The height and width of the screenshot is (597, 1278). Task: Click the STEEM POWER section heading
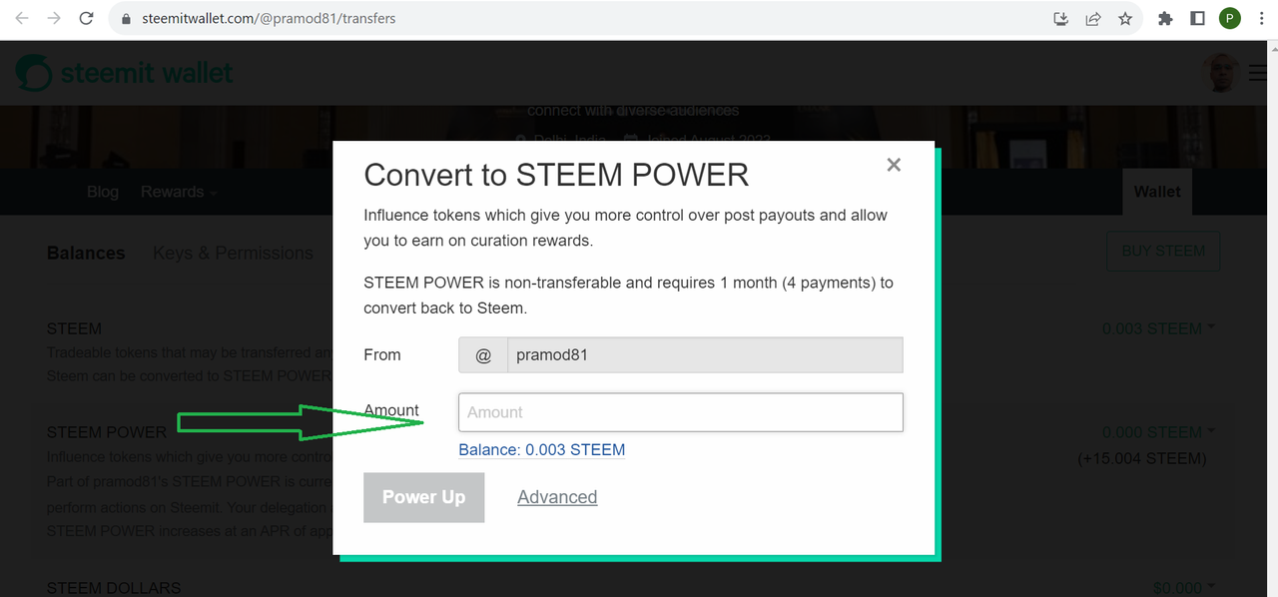[x=107, y=432]
